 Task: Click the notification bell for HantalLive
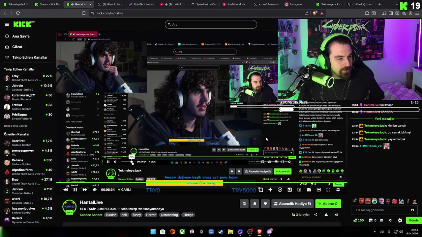[x=255, y=204]
